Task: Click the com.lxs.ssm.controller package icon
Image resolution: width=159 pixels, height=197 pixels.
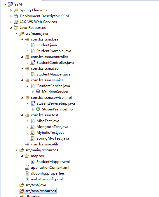Action: point(27,57)
